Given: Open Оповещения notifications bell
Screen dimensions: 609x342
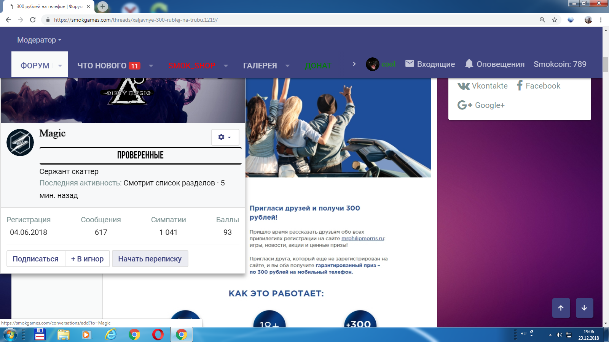Looking at the screenshot, I should coord(495,64).
